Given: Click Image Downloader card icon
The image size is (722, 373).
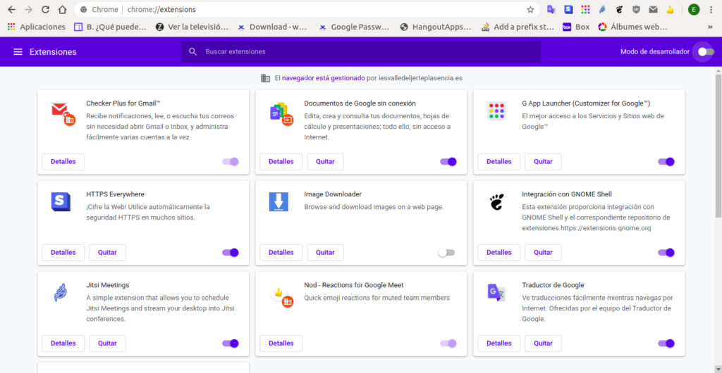Looking at the screenshot, I should (279, 202).
